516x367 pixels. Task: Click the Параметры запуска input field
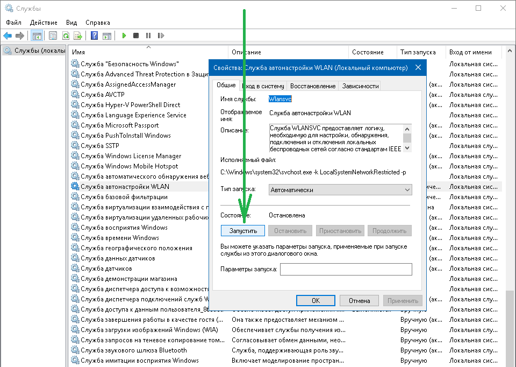click(x=346, y=269)
